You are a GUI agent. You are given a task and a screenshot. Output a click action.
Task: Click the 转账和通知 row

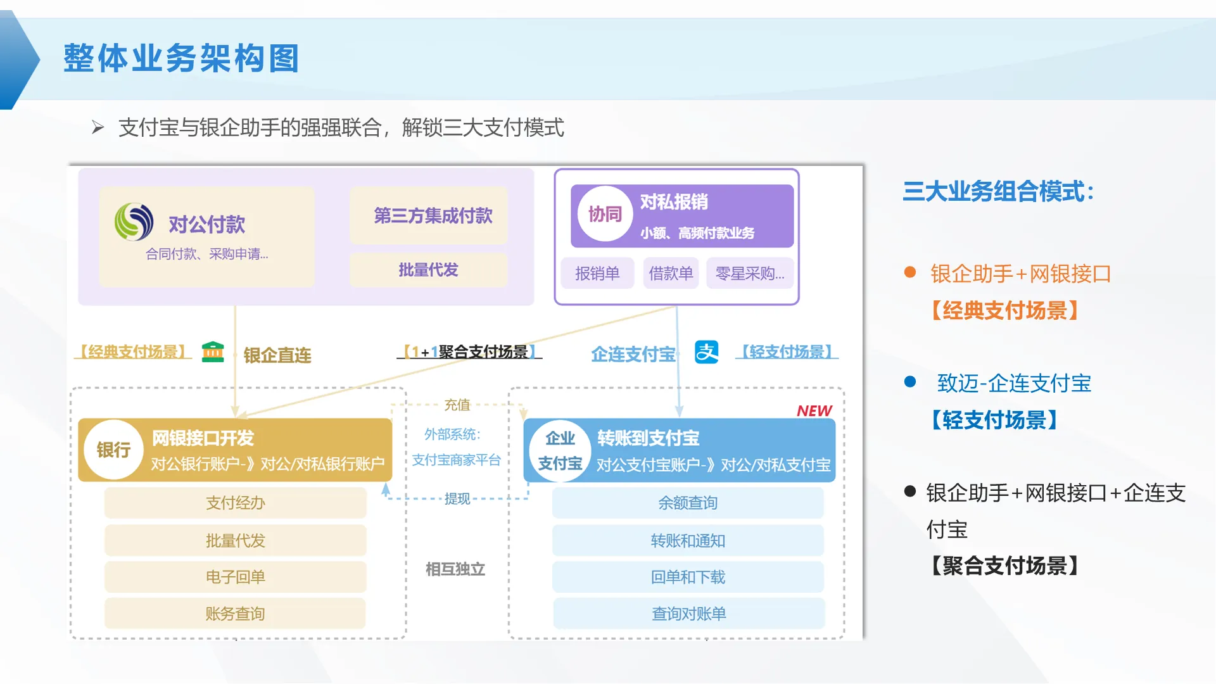point(688,540)
